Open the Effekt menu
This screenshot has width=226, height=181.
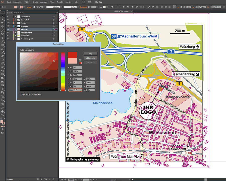[52, 2]
